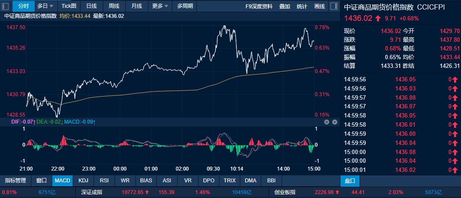Click the arrow on the 15:00:01 tick row
Viewport: 461px width, 198px height.
[x=455, y=170]
